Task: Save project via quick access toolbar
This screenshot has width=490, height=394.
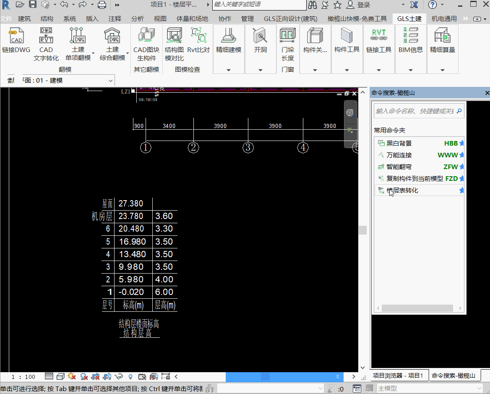Action: click(x=32, y=4)
